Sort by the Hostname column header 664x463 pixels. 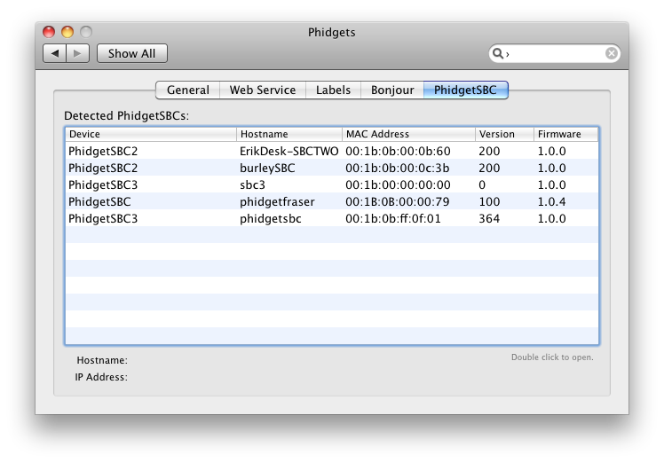289,134
